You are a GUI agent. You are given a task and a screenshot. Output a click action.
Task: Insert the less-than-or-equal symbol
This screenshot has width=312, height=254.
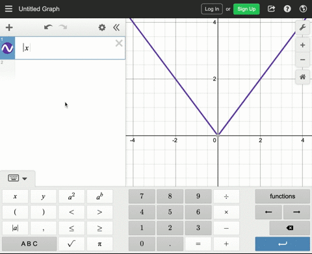coord(71,228)
